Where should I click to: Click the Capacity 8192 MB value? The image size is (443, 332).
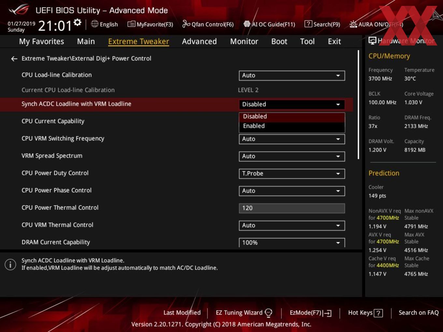click(x=415, y=150)
